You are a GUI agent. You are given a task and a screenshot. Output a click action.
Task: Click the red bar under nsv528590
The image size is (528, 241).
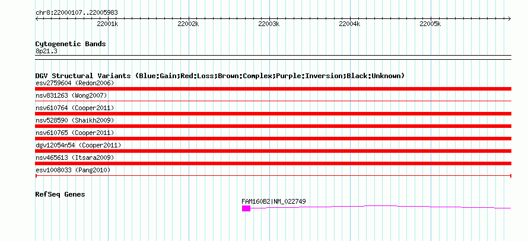coord(273,126)
